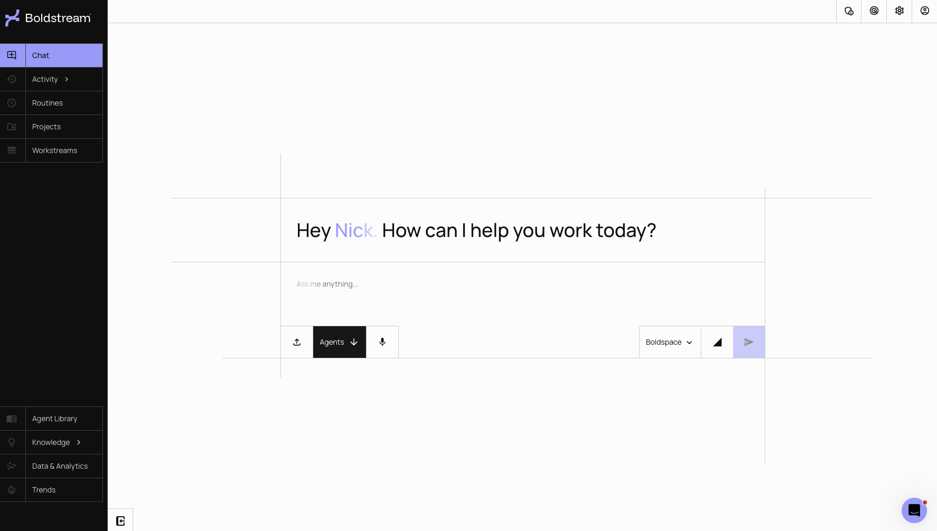Collapse the sidebar with exit icon
The height and width of the screenshot is (531, 937).
pyautogui.click(x=120, y=521)
